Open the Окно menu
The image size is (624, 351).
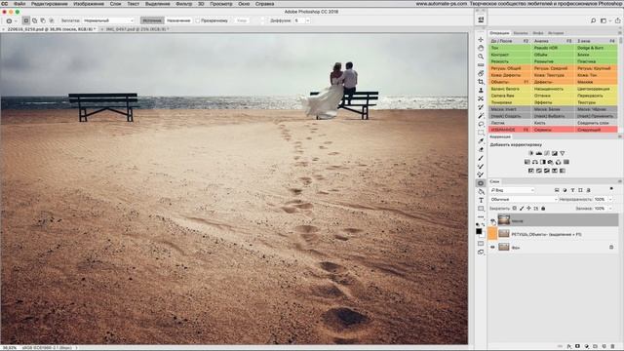(x=244, y=4)
